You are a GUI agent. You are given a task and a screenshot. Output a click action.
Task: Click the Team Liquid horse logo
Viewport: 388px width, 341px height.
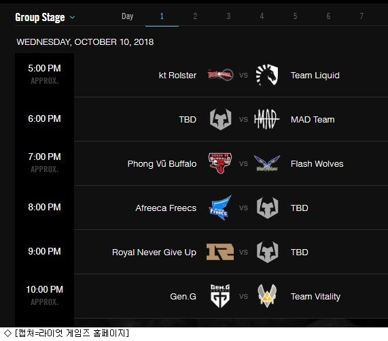[267, 75]
